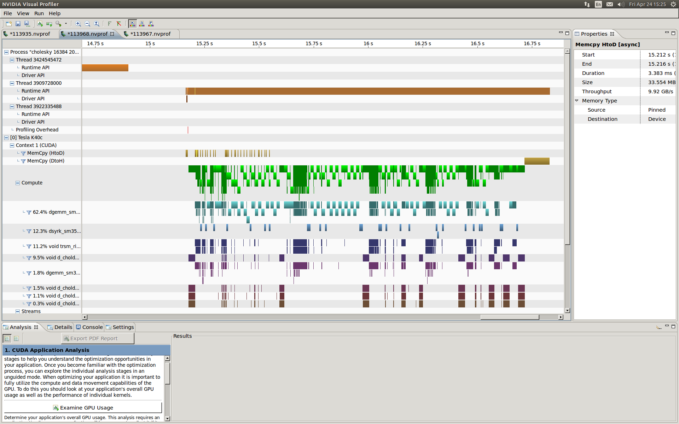Switch to the 113967.nvprof tab
Viewport: 679px width, 424px height.
150,34
